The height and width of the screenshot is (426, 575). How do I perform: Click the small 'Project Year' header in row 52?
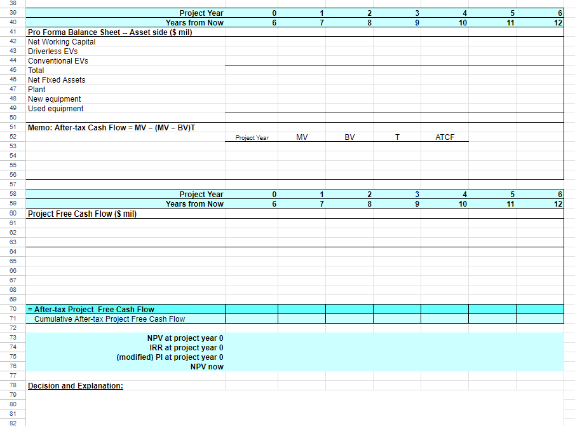(252, 137)
